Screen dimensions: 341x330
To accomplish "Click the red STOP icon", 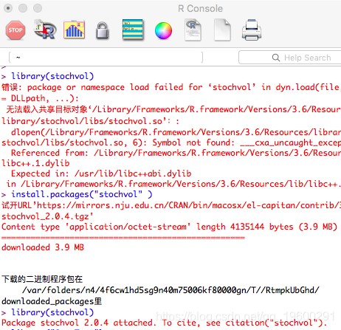I will point(15,30).
